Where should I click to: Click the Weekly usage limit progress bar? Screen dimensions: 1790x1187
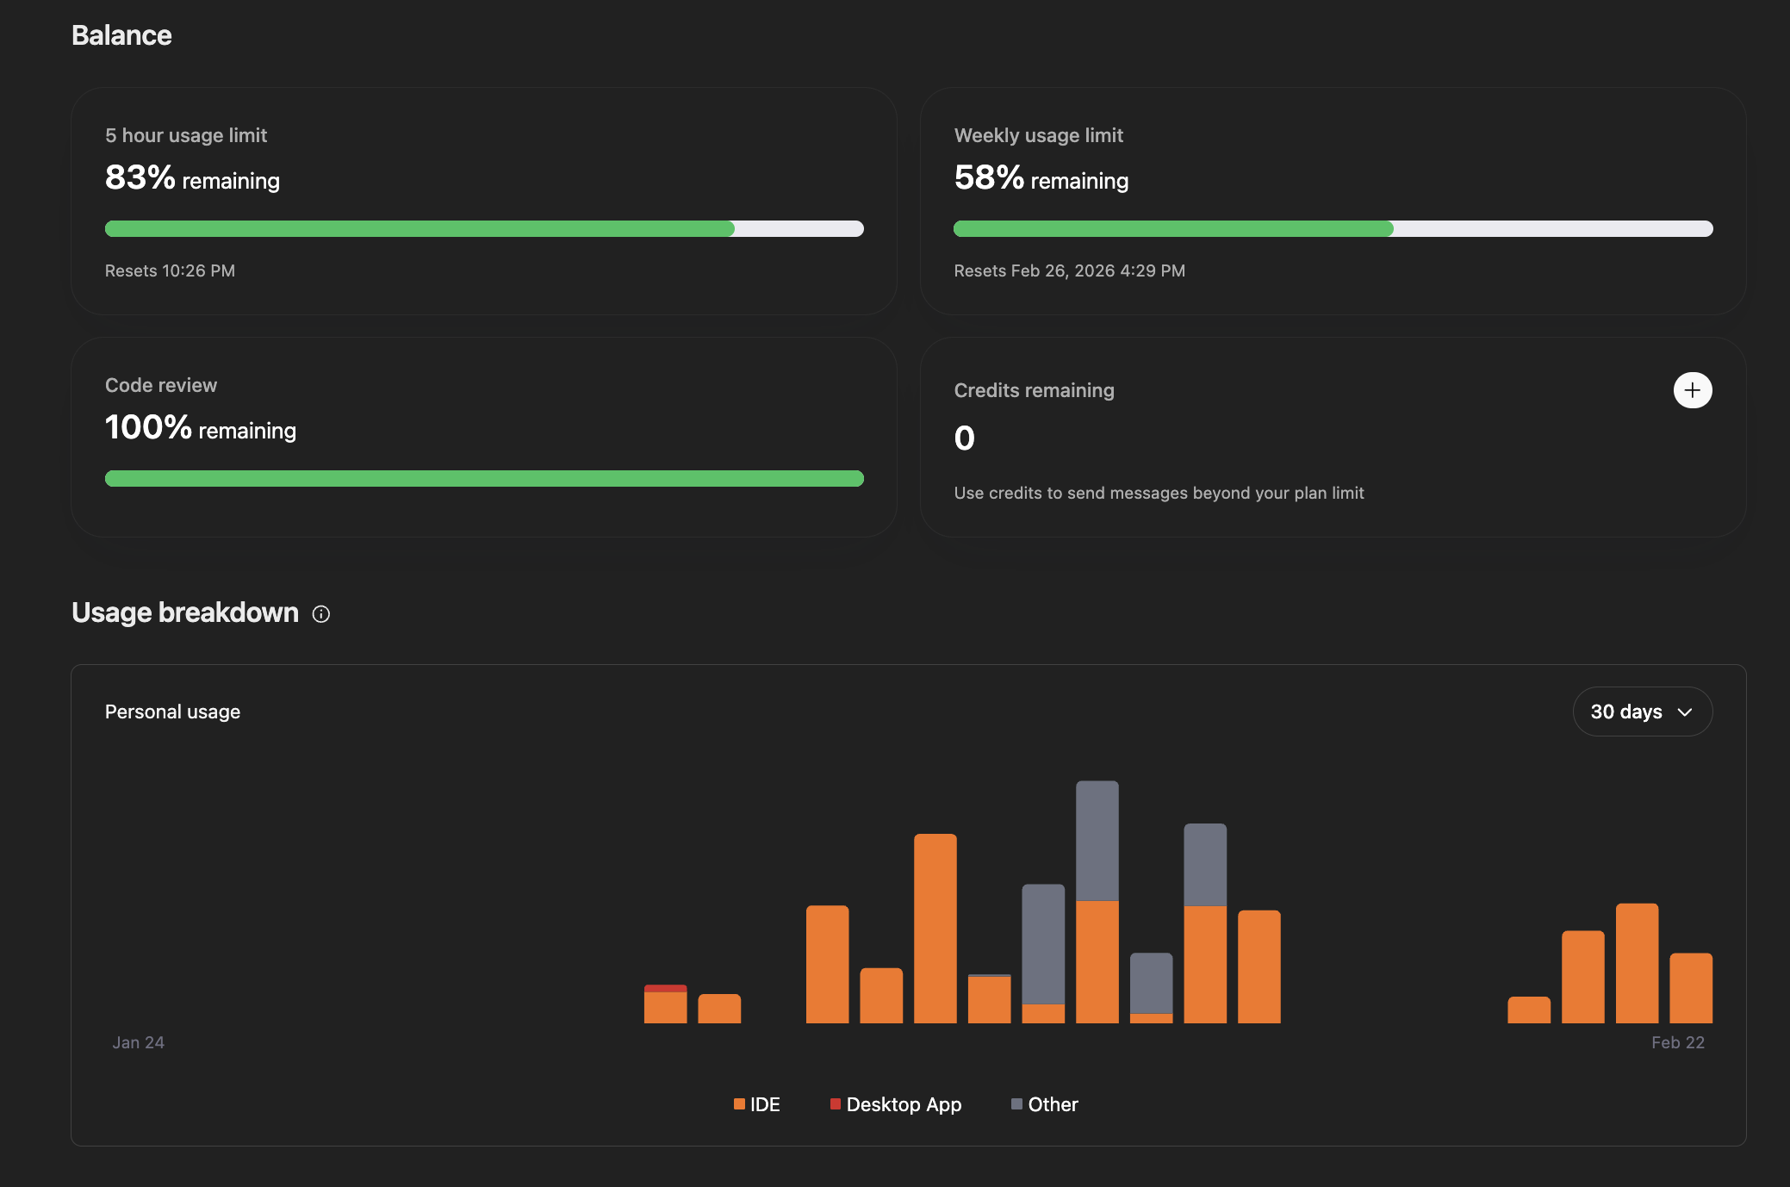tap(1333, 229)
